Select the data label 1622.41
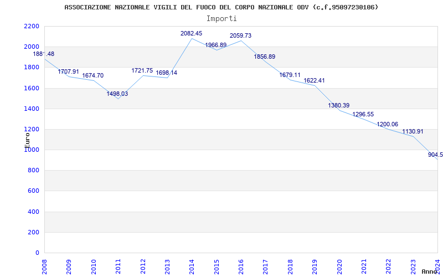This screenshot has height=277, width=443. [x=314, y=80]
